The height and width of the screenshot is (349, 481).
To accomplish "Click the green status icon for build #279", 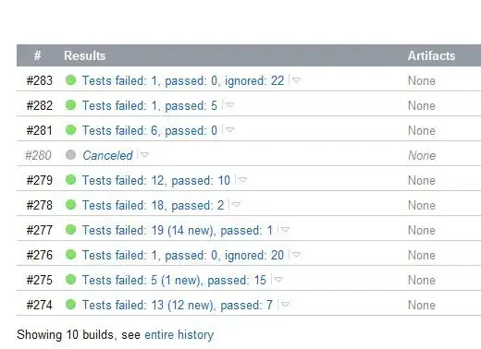I will pyautogui.click(x=70, y=180).
